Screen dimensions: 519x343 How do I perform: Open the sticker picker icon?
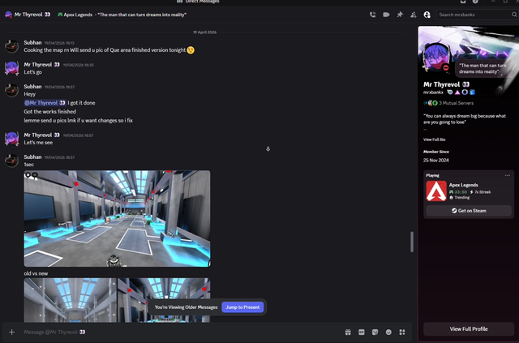375,332
